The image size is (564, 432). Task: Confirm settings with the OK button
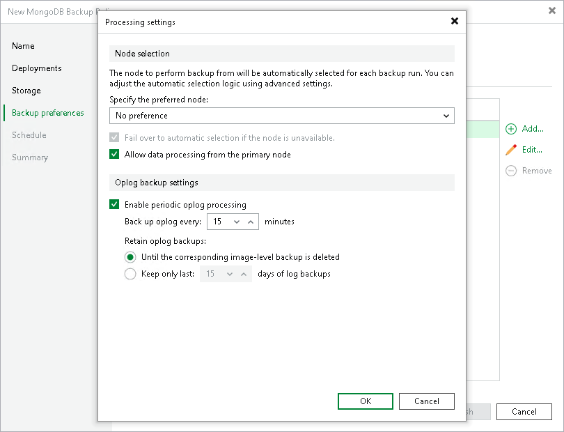tap(365, 401)
